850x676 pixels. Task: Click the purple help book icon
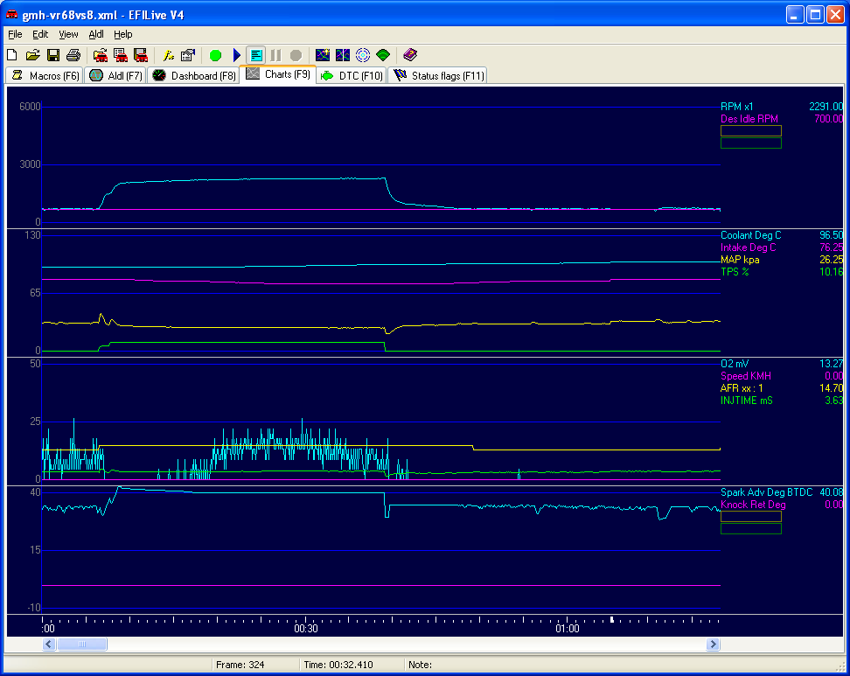pos(410,55)
